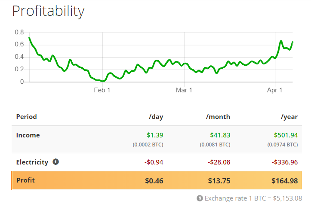This screenshot has width=311, height=204.
Task: Click the Profitability heading
Action: pyautogui.click(x=48, y=11)
